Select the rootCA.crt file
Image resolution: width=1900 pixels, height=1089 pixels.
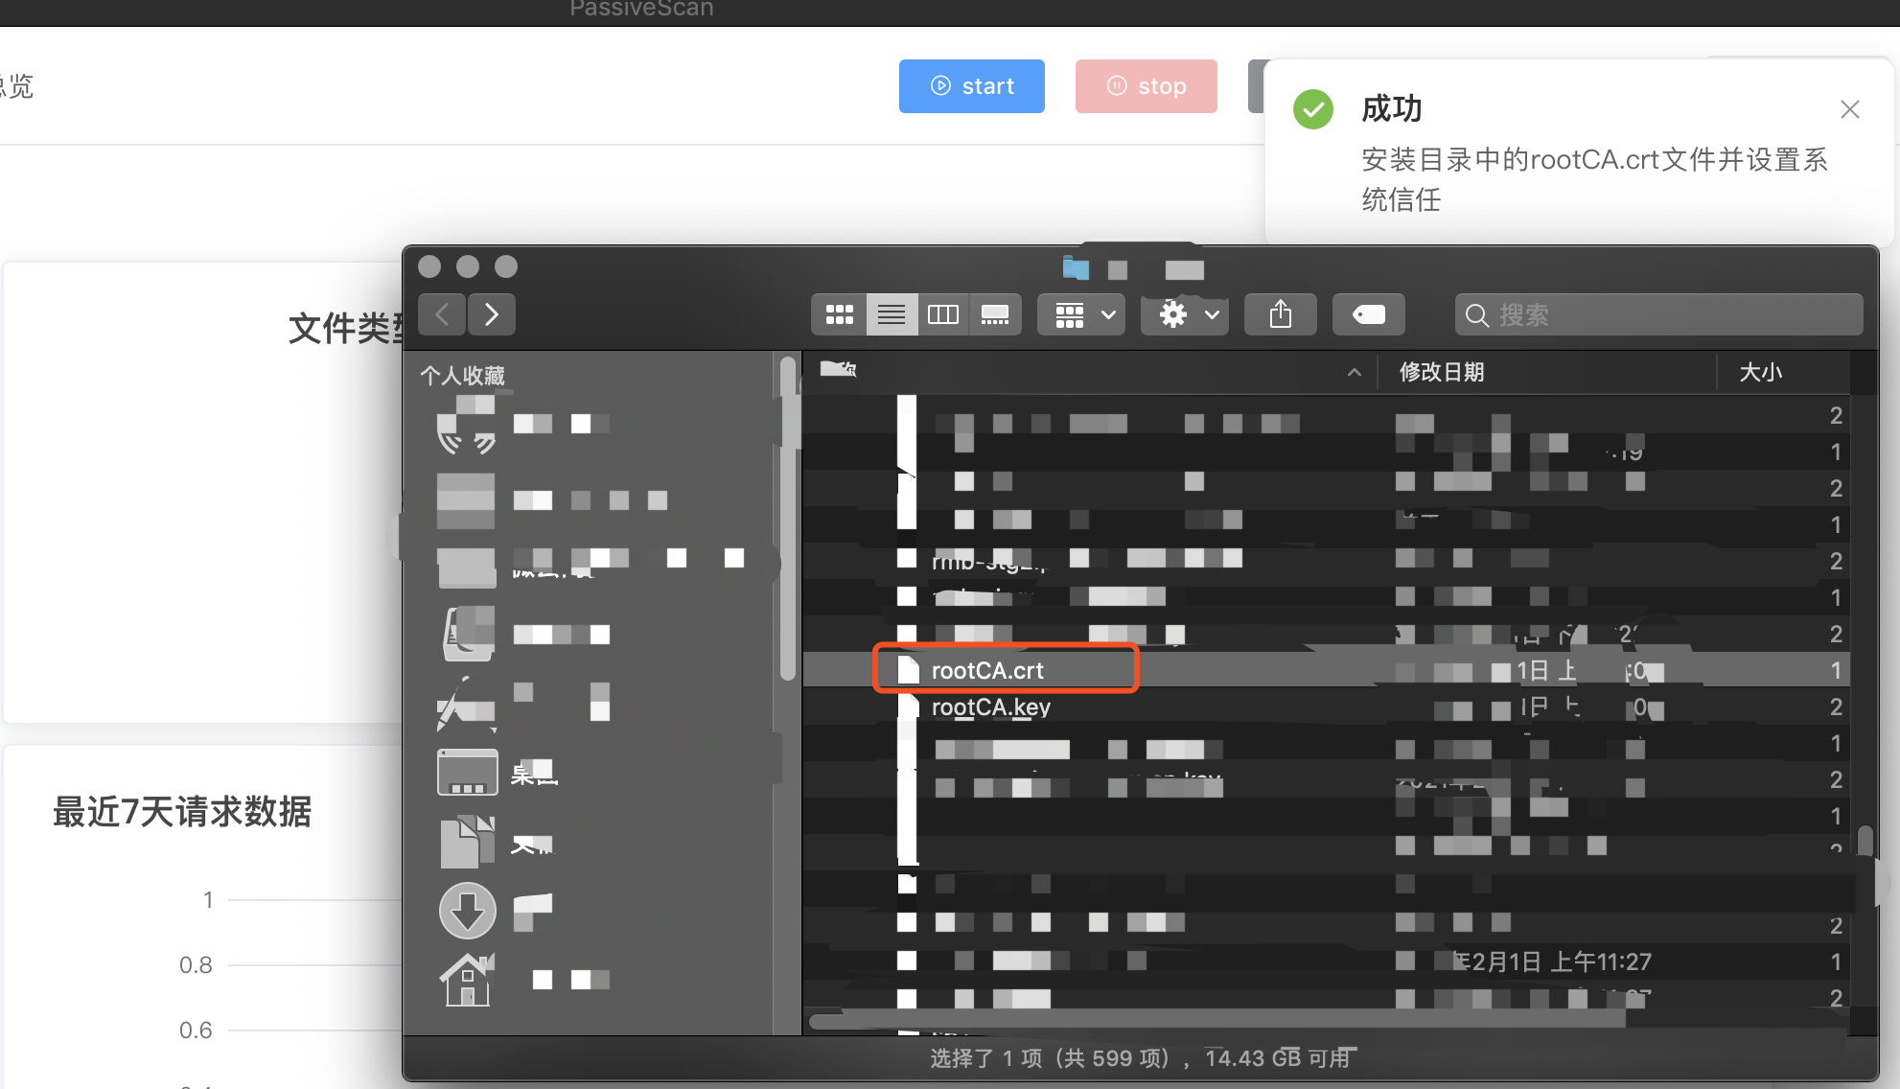coord(987,670)
